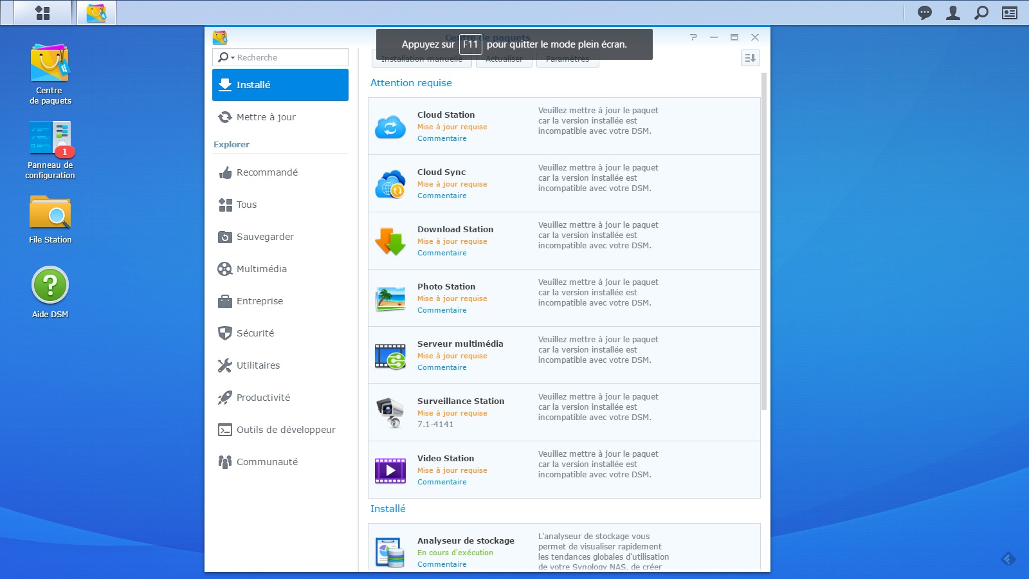Image resolution: width=1029 pixels, height=579 pixels.
Task: Click the sort order icon button
Action: click(x=751, y=58)
